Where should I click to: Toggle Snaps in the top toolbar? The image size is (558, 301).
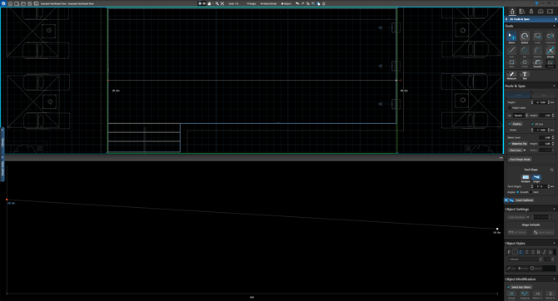point(252,3)
